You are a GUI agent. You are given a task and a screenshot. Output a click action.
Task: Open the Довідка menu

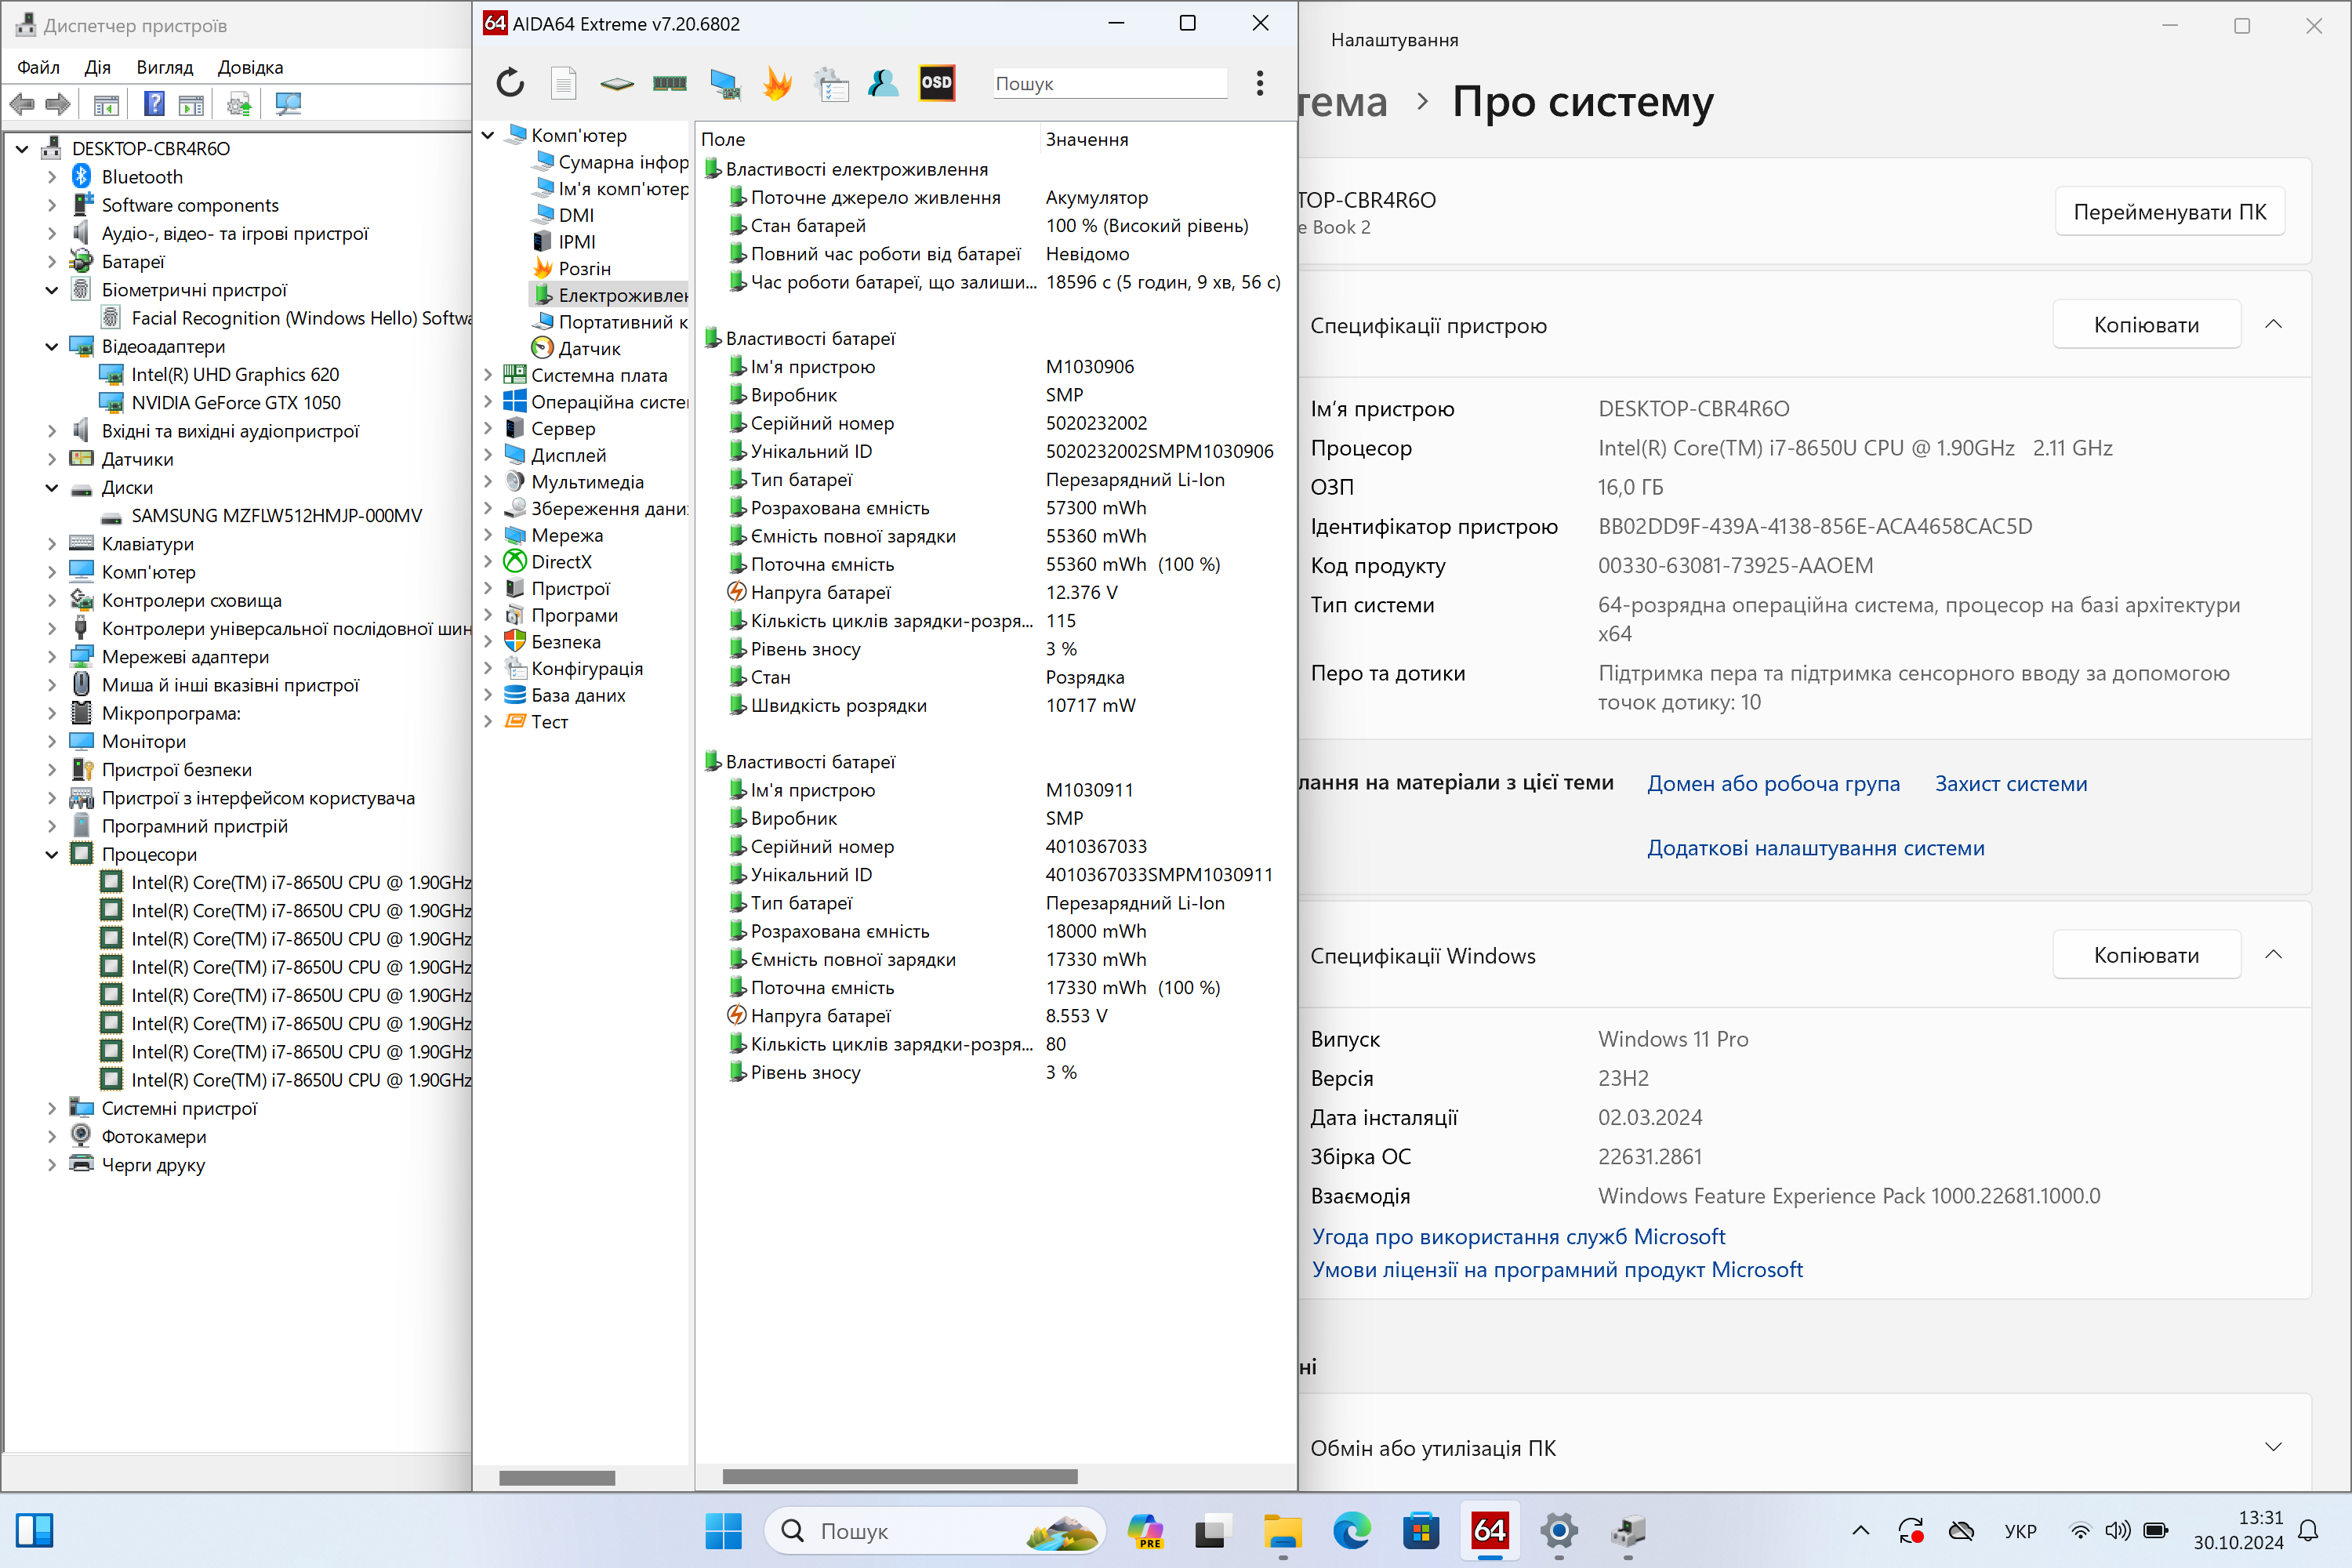click(250, 67)
